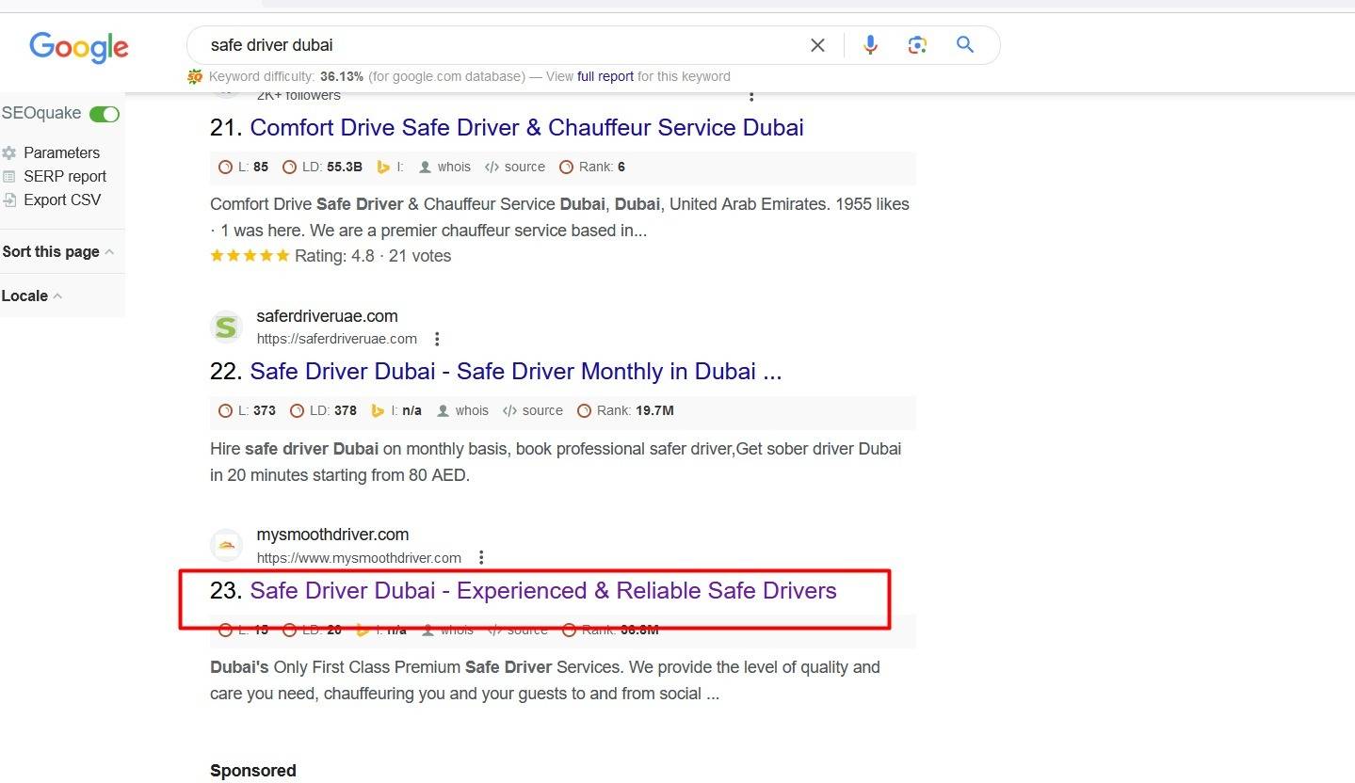Click the https://www.mysmoothdriver.com URL text
Screen dimensions: 1355x783
point(359,557)
